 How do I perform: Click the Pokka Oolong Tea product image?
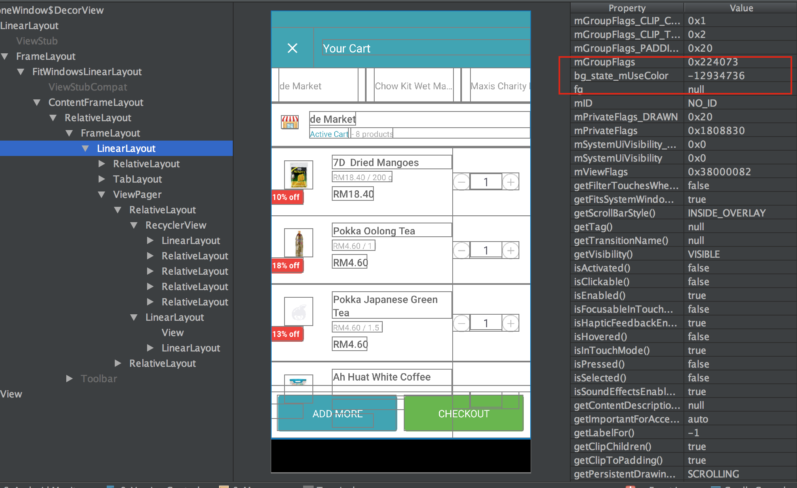299,243
